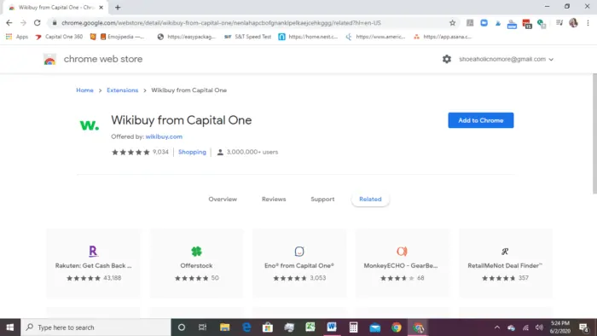Open the Offerstock clover extension card
This screenshot has height=336, width=597.
pos(196,263)
